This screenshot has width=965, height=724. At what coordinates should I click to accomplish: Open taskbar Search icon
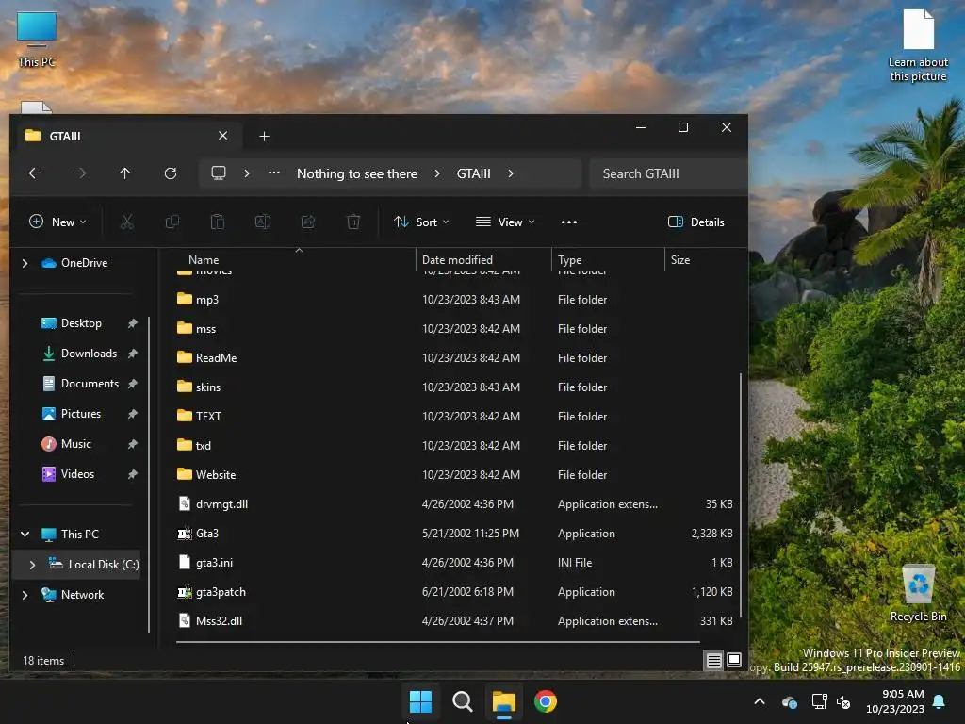(x=462, y=701)
